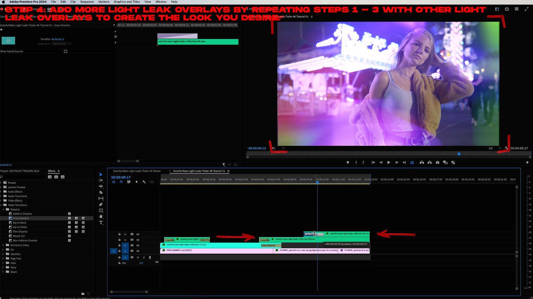
Task: Click the timeline playhead timecode 00:00:09:17
Action: coord(121,177)
